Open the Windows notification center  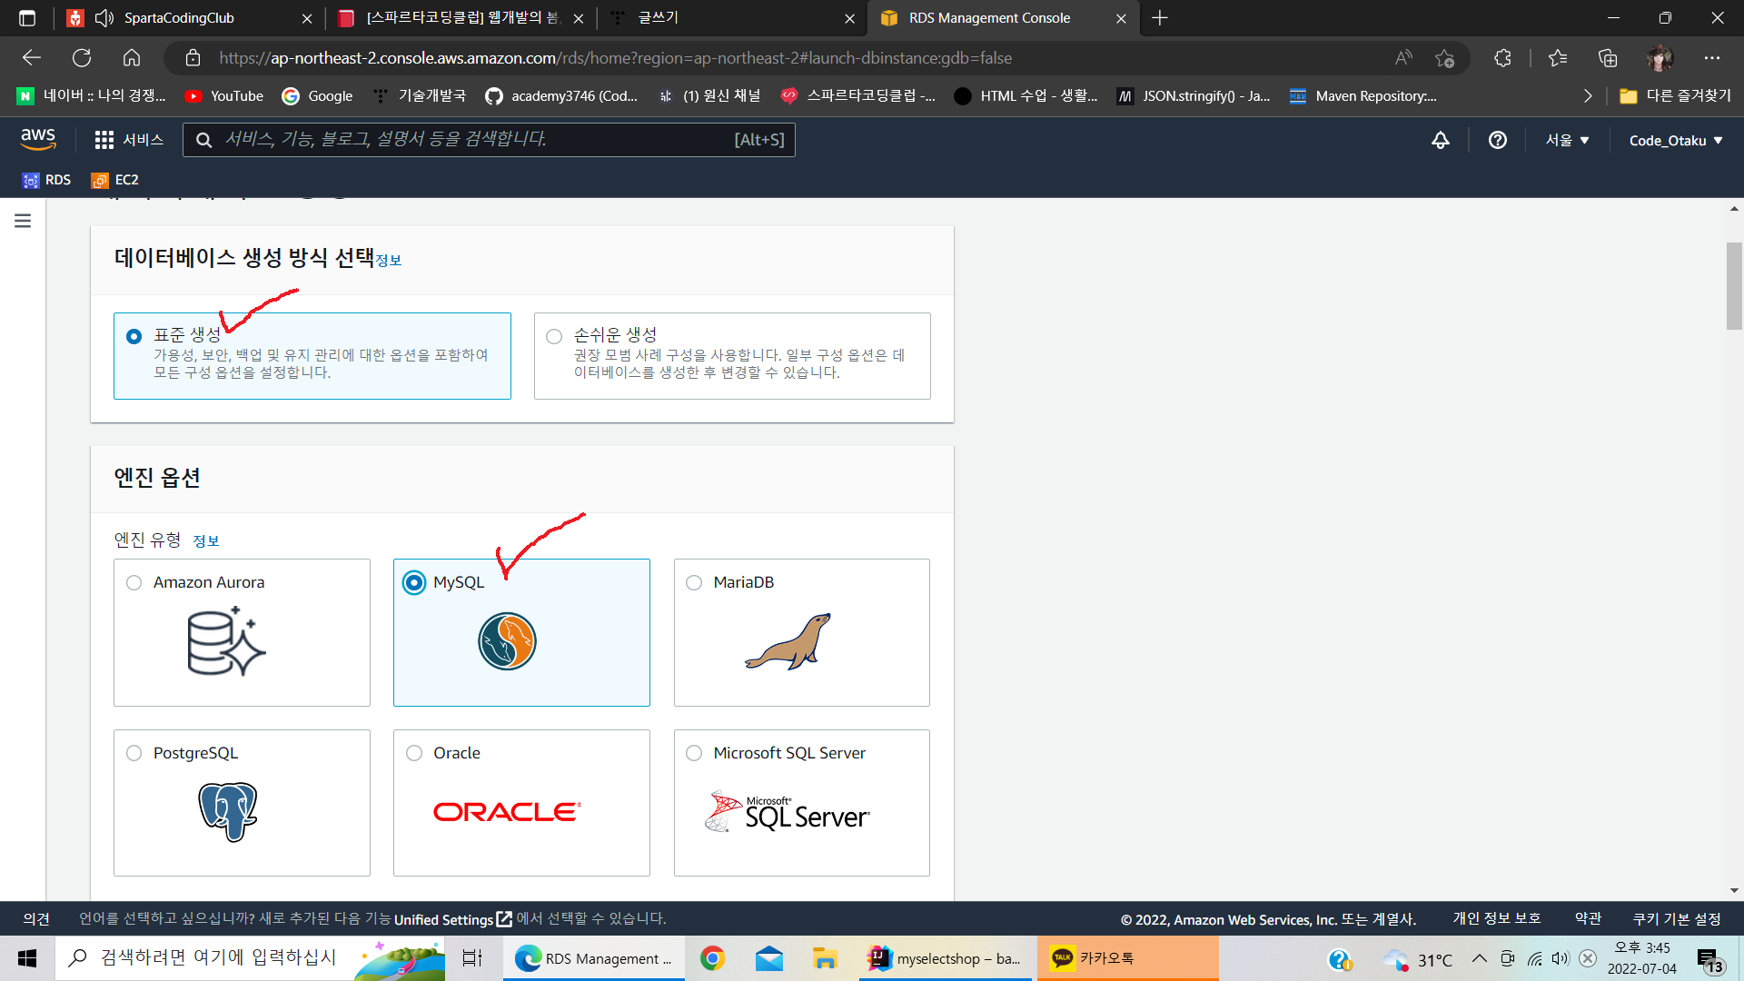[x=1709, y=959]
